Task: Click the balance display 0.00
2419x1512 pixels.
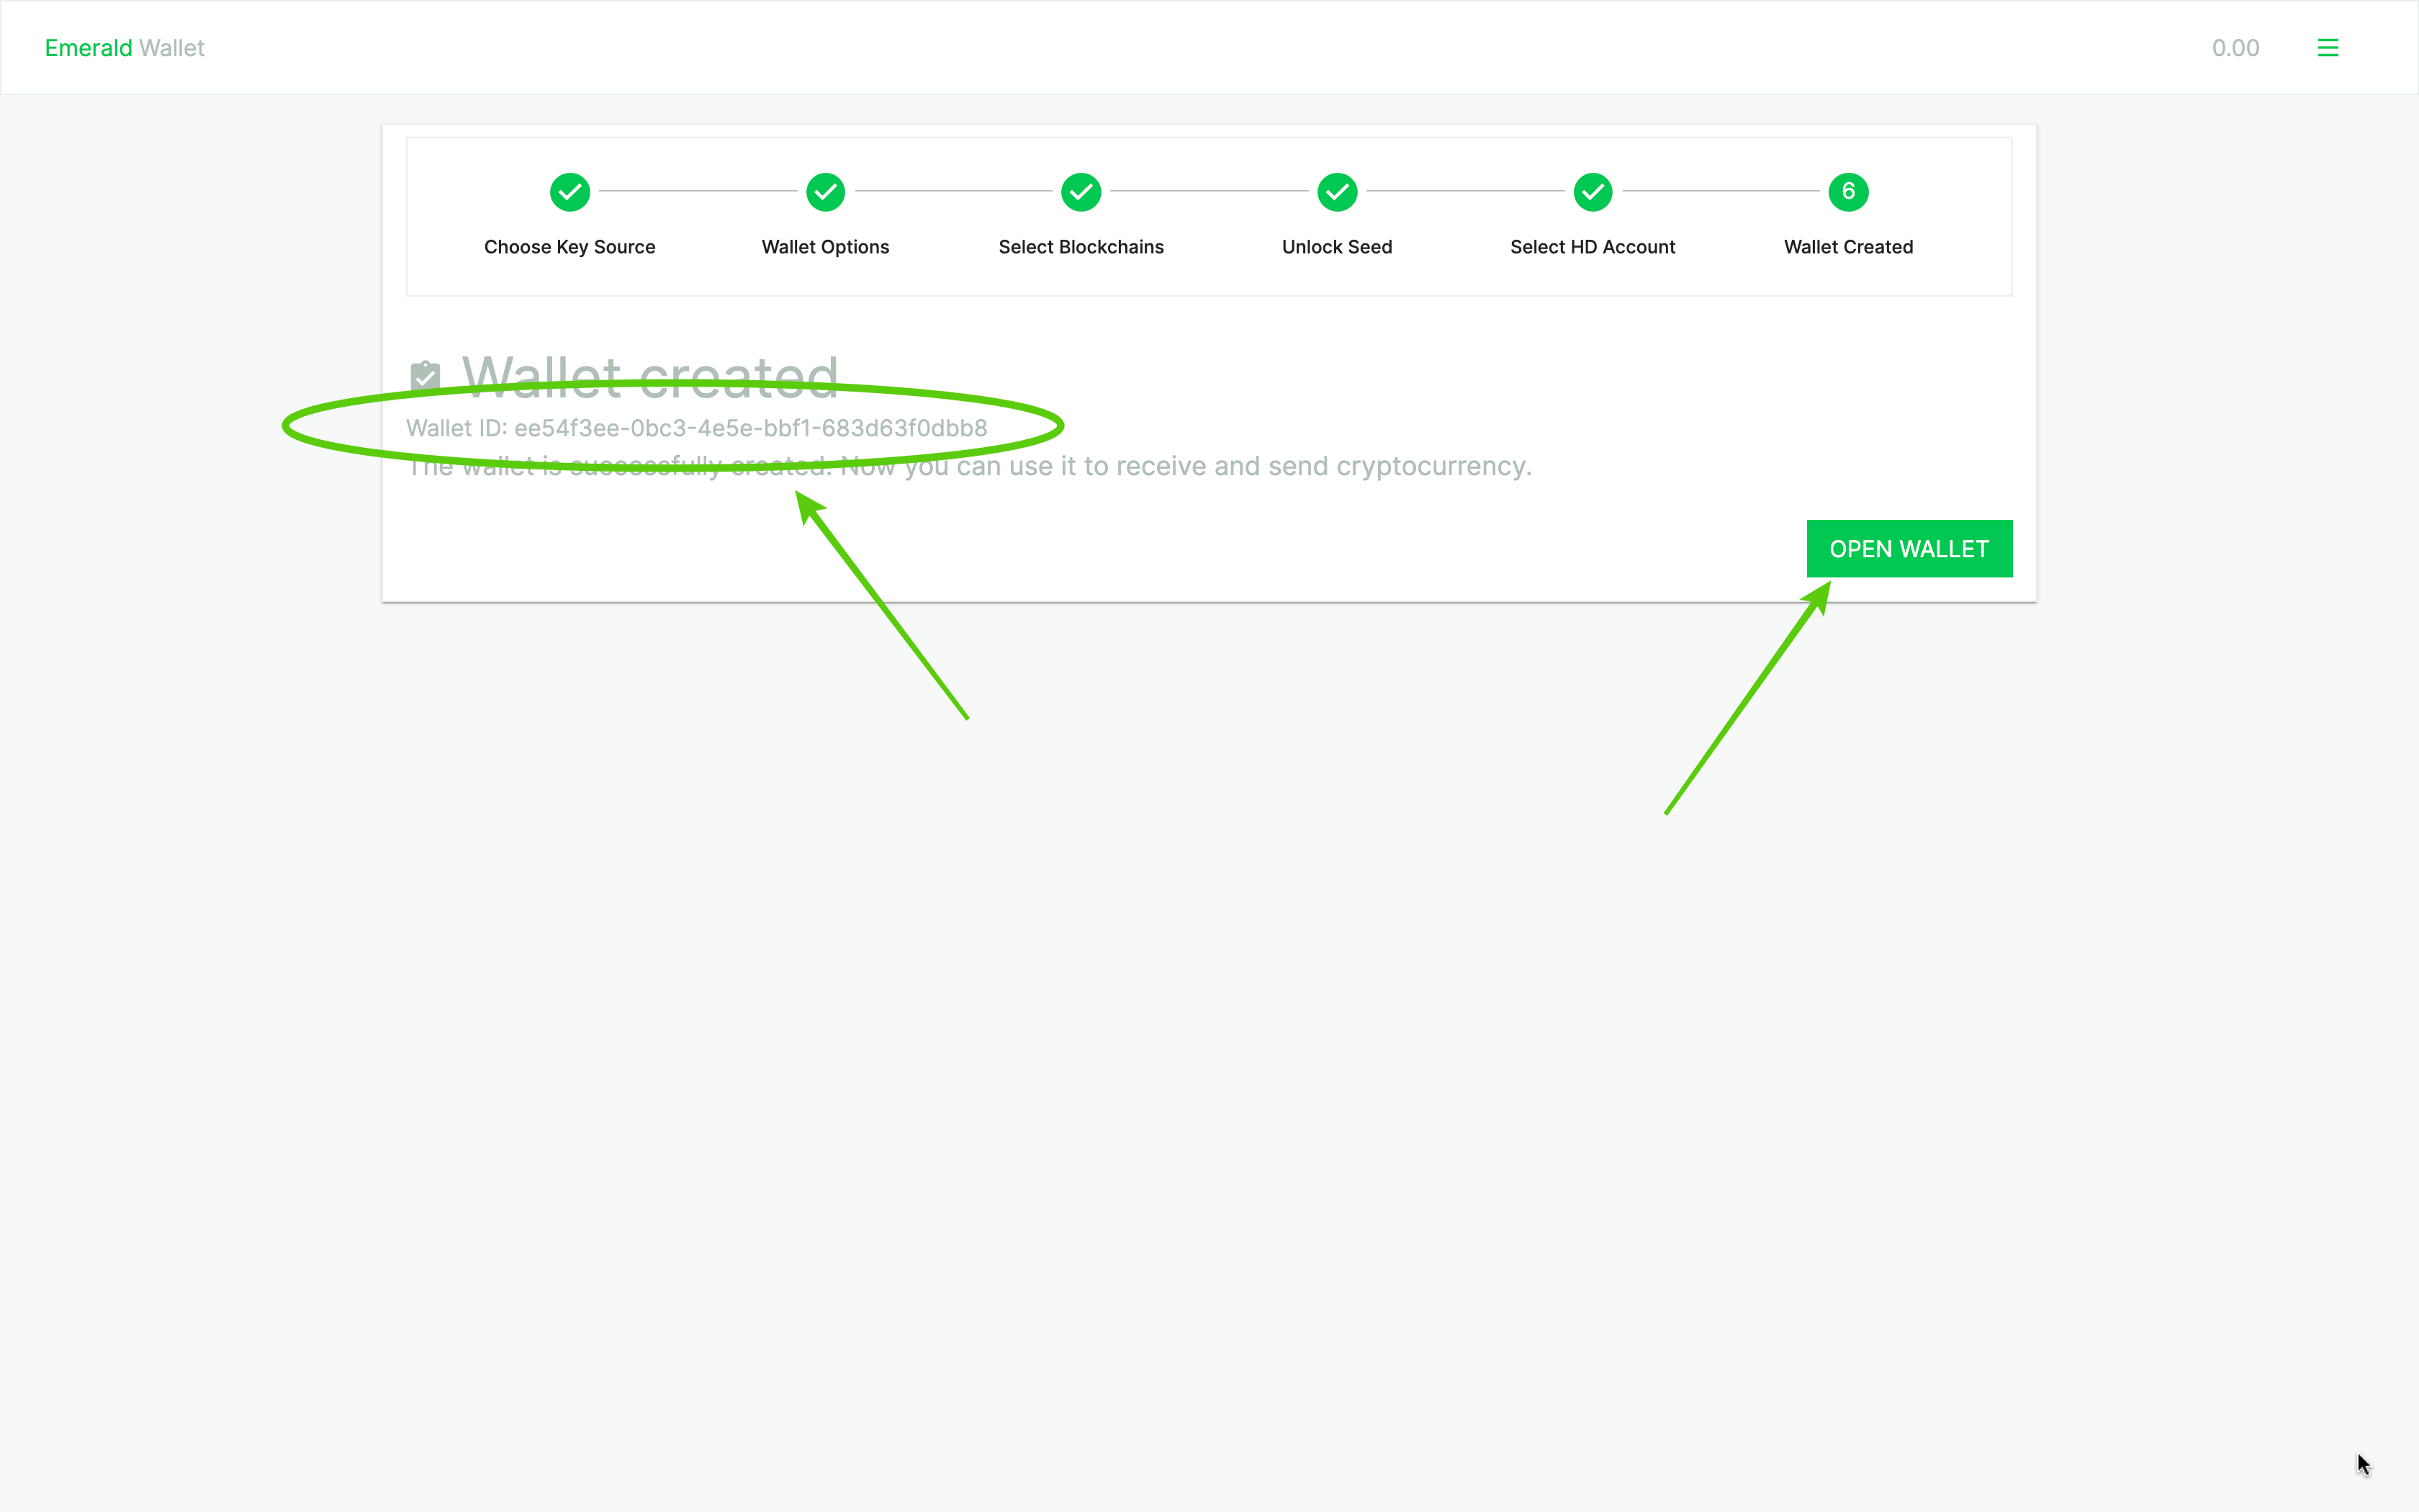Action: click(2235, 47)
